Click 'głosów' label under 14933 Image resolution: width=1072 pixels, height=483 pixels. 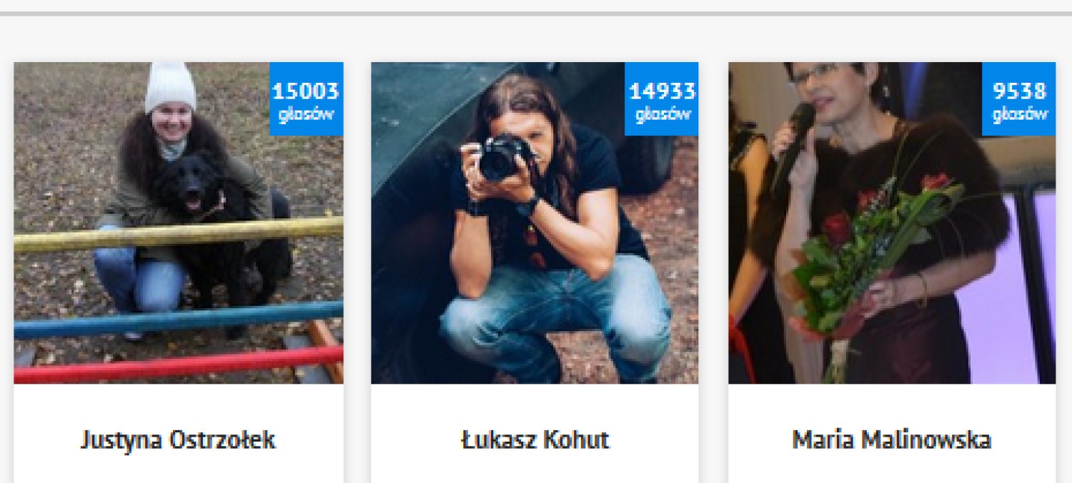[x=662, y=114]
